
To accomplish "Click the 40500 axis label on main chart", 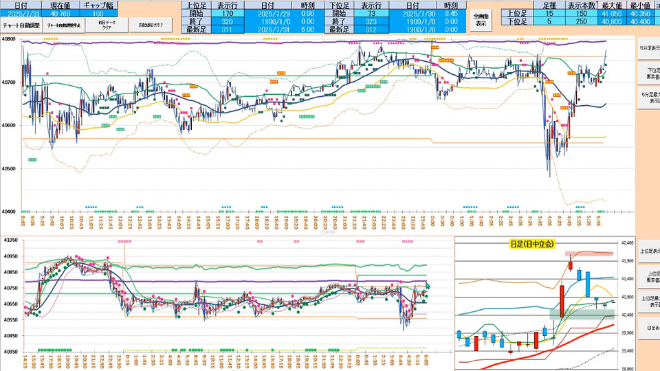I will click(x=8, y=169).
